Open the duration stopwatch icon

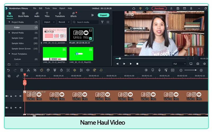61,70
